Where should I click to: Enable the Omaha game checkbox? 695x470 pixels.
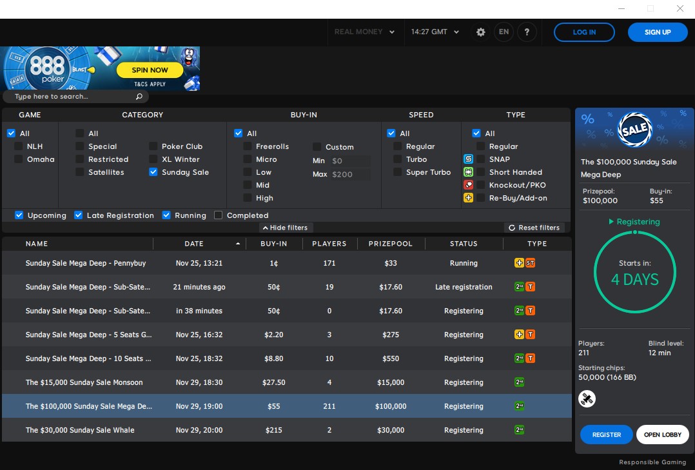[x=19, y=159]
